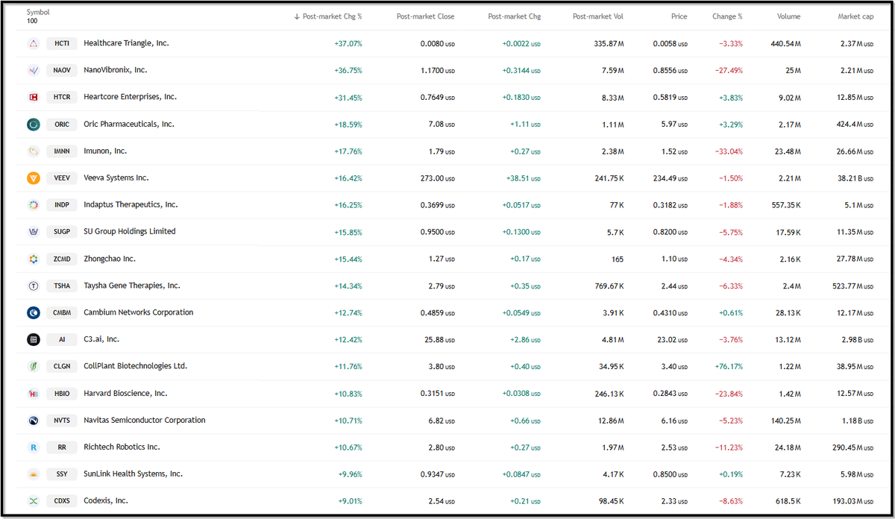This screenshot has height=519, width=895.
Task: Click the NanoVibronix logo icon
Action: coord(33,70)
